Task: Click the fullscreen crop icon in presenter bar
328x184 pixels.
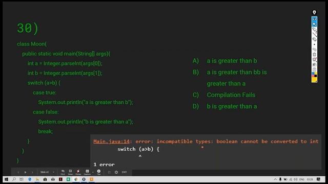Action: (109, 172)
